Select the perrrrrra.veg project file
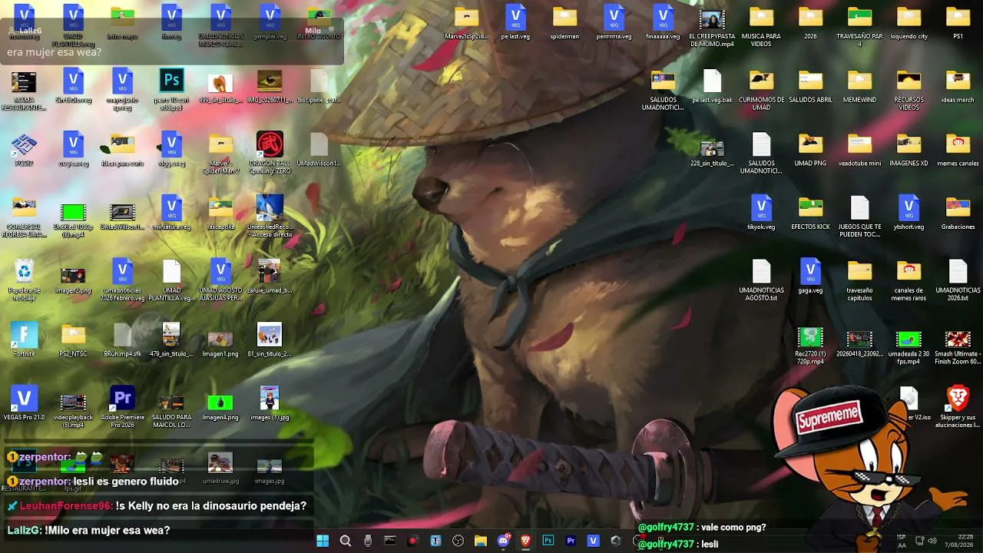This screenshot has height=553, width=983. pos(614,22)
